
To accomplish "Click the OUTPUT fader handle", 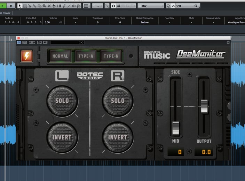I will [x=204, y=106].
